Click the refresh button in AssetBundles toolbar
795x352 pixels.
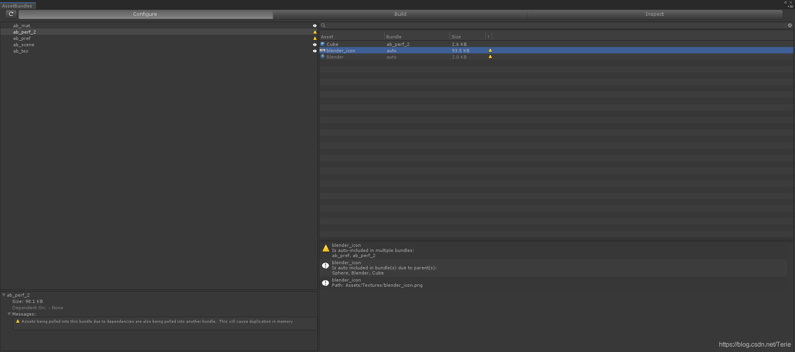(x=11, y=14)
